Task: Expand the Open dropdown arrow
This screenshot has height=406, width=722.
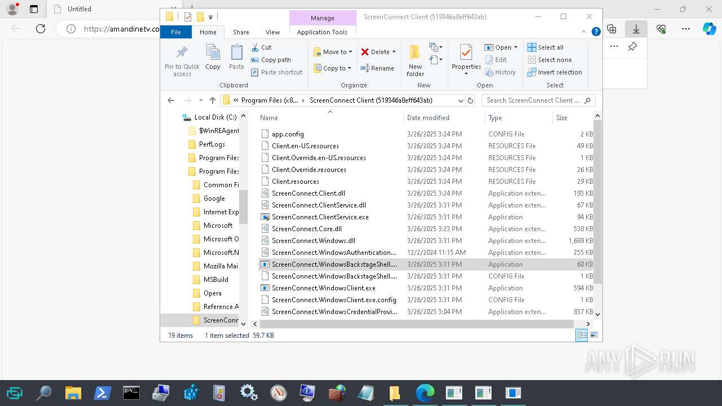Action: coord(516,47)
